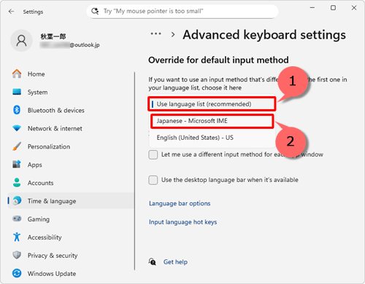The image size is (365, 284).
Task: Click the Get help link
Action: click(x=175, y=262)
